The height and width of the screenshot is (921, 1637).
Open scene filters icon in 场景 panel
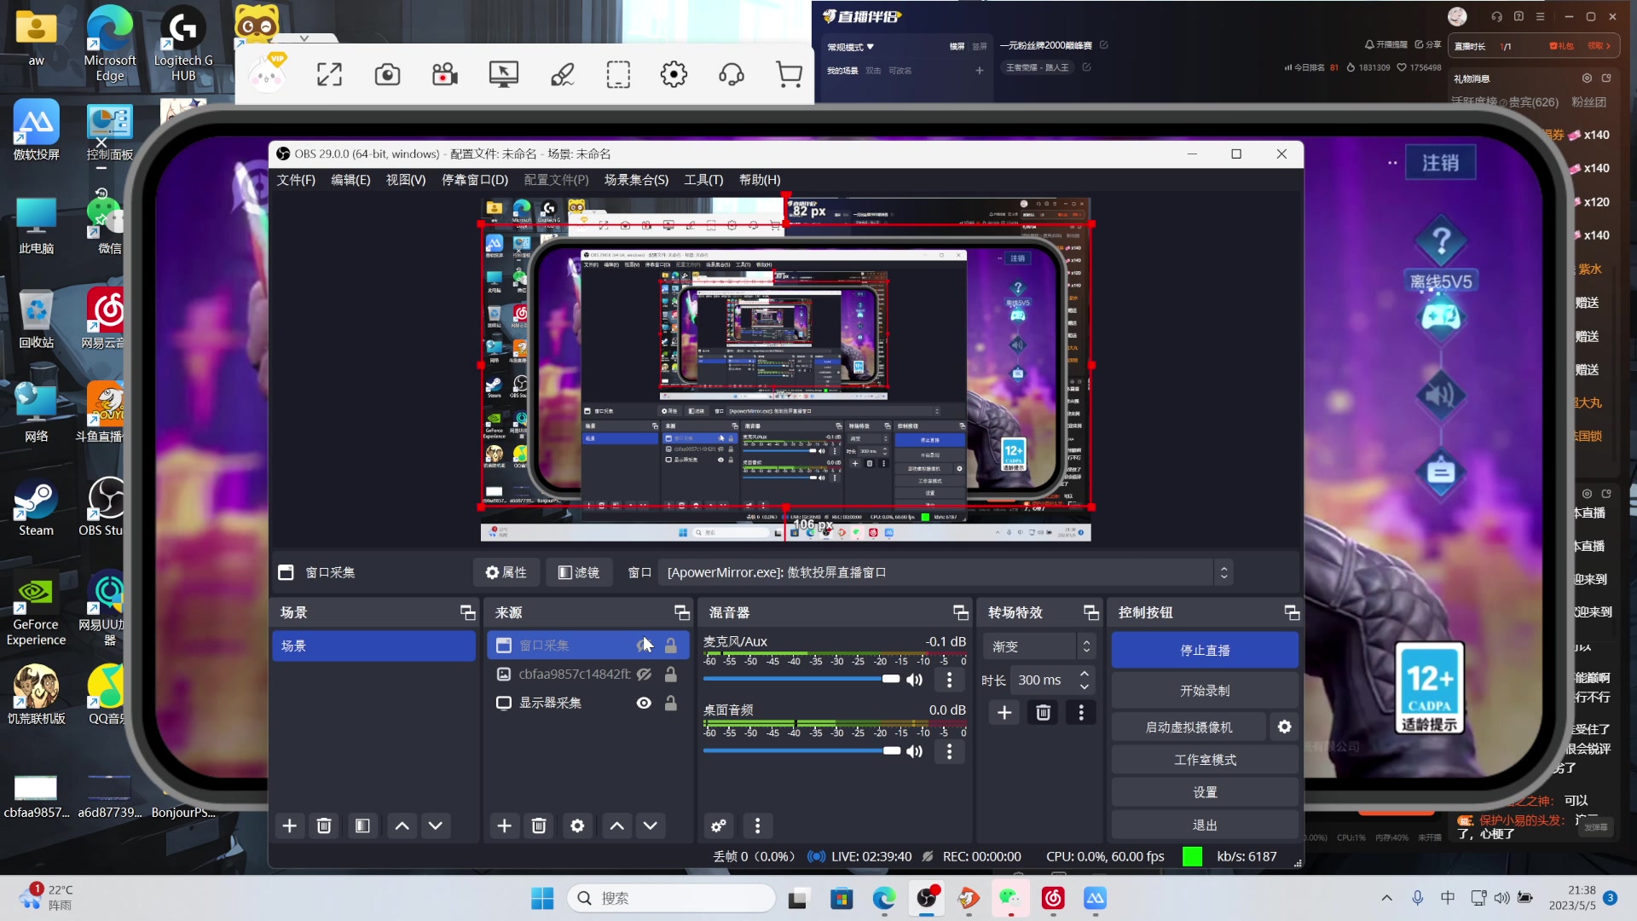(x=362, y=825)
